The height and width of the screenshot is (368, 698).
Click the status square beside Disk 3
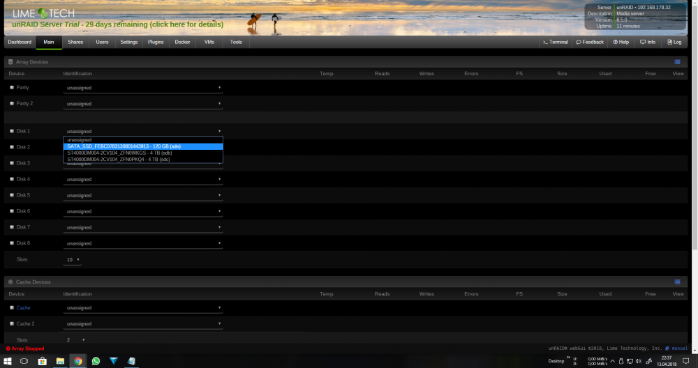coord(12,163)
